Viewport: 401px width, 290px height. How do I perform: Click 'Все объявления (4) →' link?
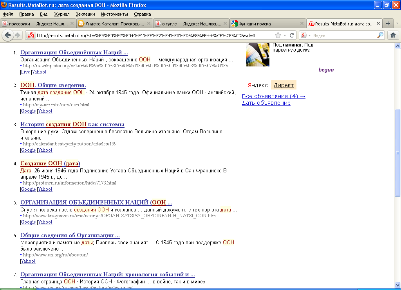coord(274,96)
